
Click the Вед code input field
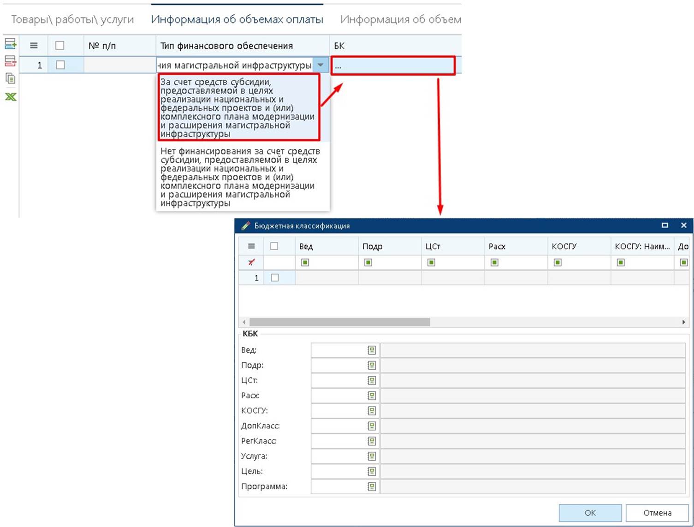tap(339, 350)
